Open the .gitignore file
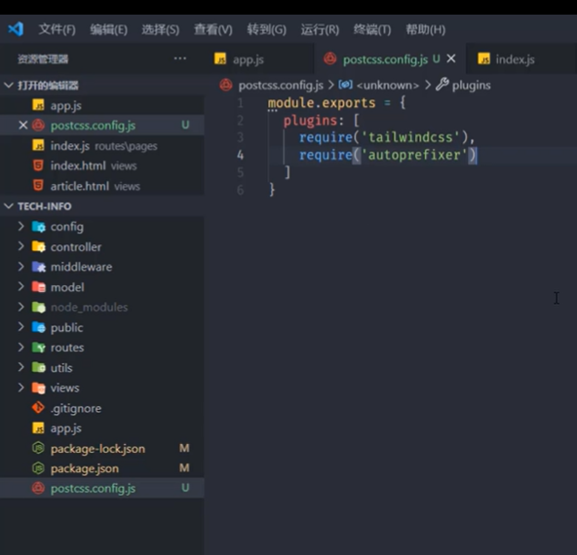The height and width of the screenshot is (555, 577). pos(102,408)
